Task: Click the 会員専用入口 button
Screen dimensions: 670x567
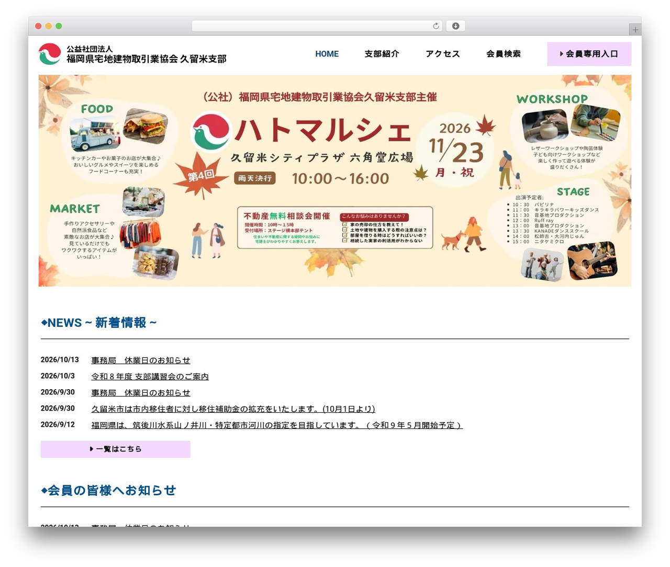Action: coord(589,54)
